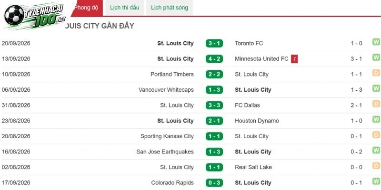Viewport: 381px width, 190px height.
Task: Open the Vancouver Whitecaps team link
Action: point(166,90)
